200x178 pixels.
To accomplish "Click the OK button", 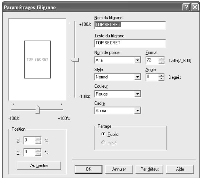I will (x=88, y=169).
